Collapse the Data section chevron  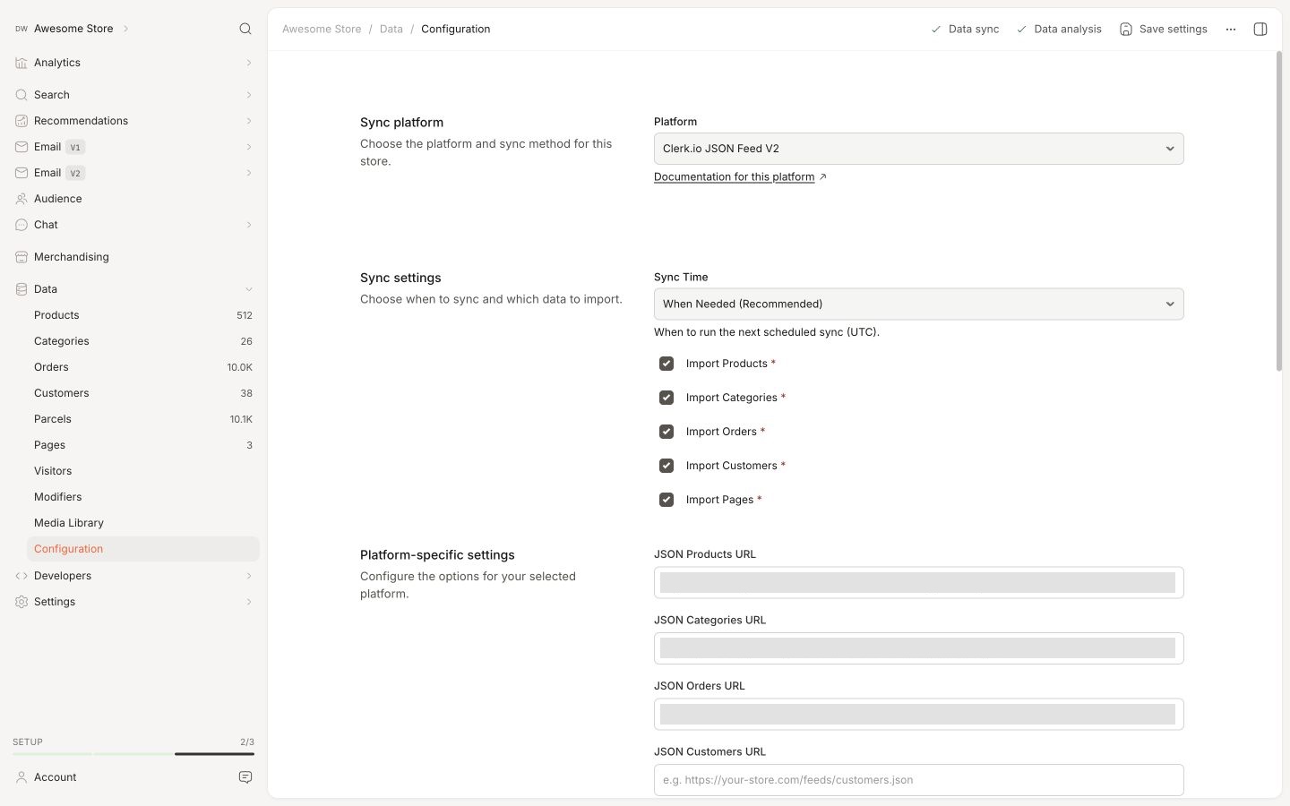coord(249,289)
